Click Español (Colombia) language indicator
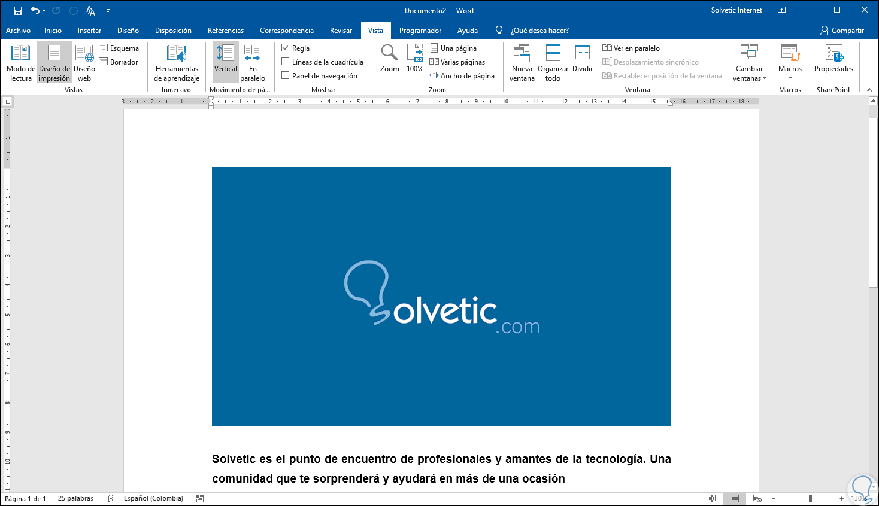Screen dimensions: 879x506 pos(153,499)
